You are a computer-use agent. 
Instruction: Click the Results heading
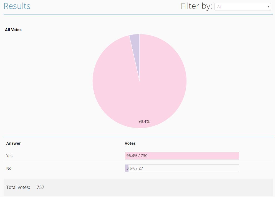click(x=17, y=6)
